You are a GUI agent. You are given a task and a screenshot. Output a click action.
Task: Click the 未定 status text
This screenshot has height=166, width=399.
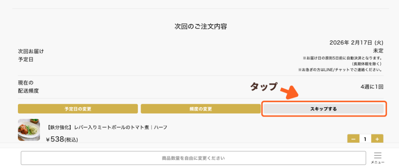pyautogui.click(x=378, y=51)
